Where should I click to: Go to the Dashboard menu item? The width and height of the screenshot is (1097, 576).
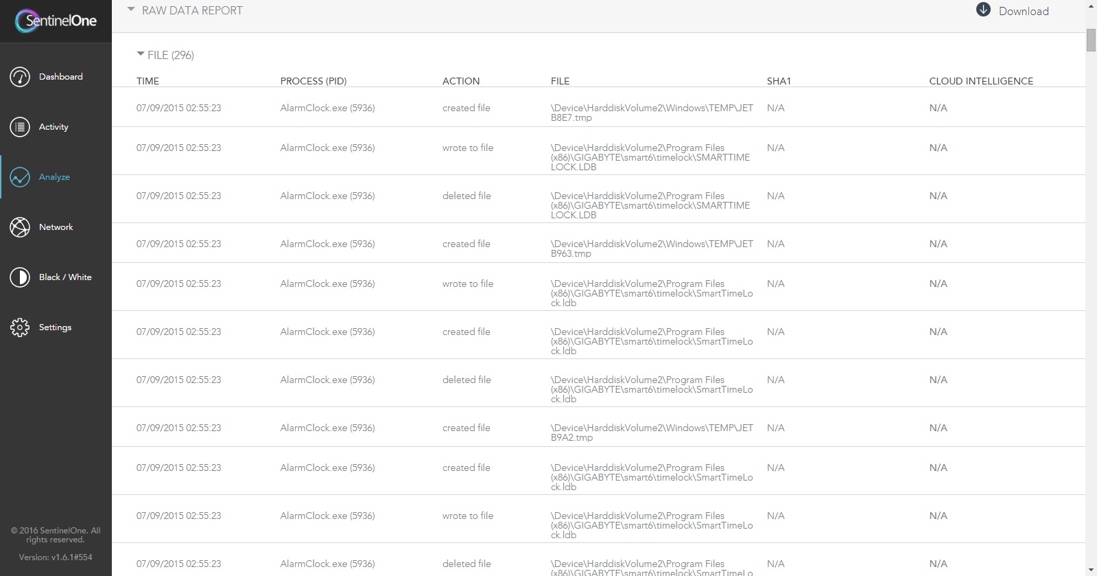[x=61, y=77]
